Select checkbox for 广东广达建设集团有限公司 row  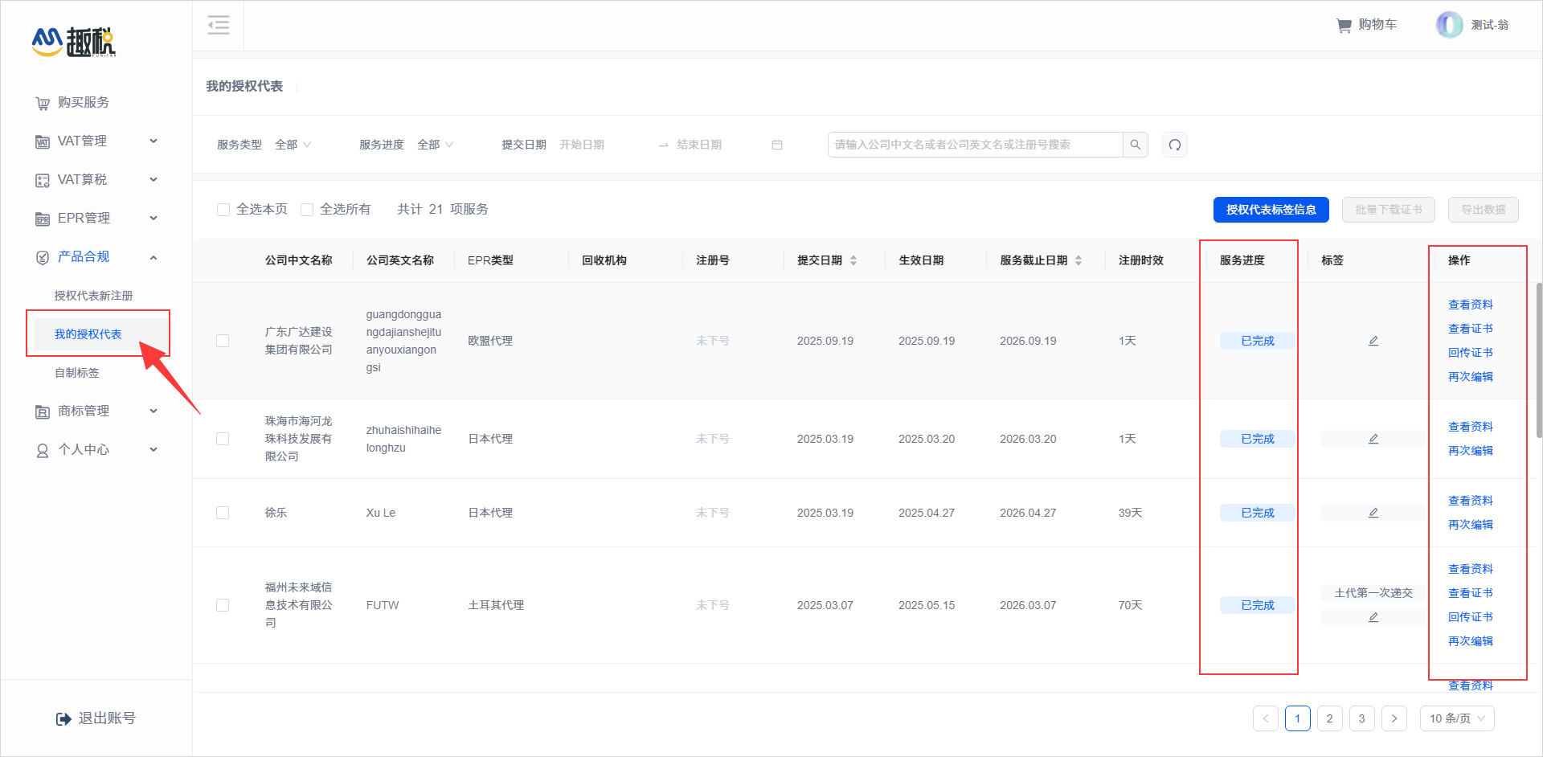[x=223, y=341]
